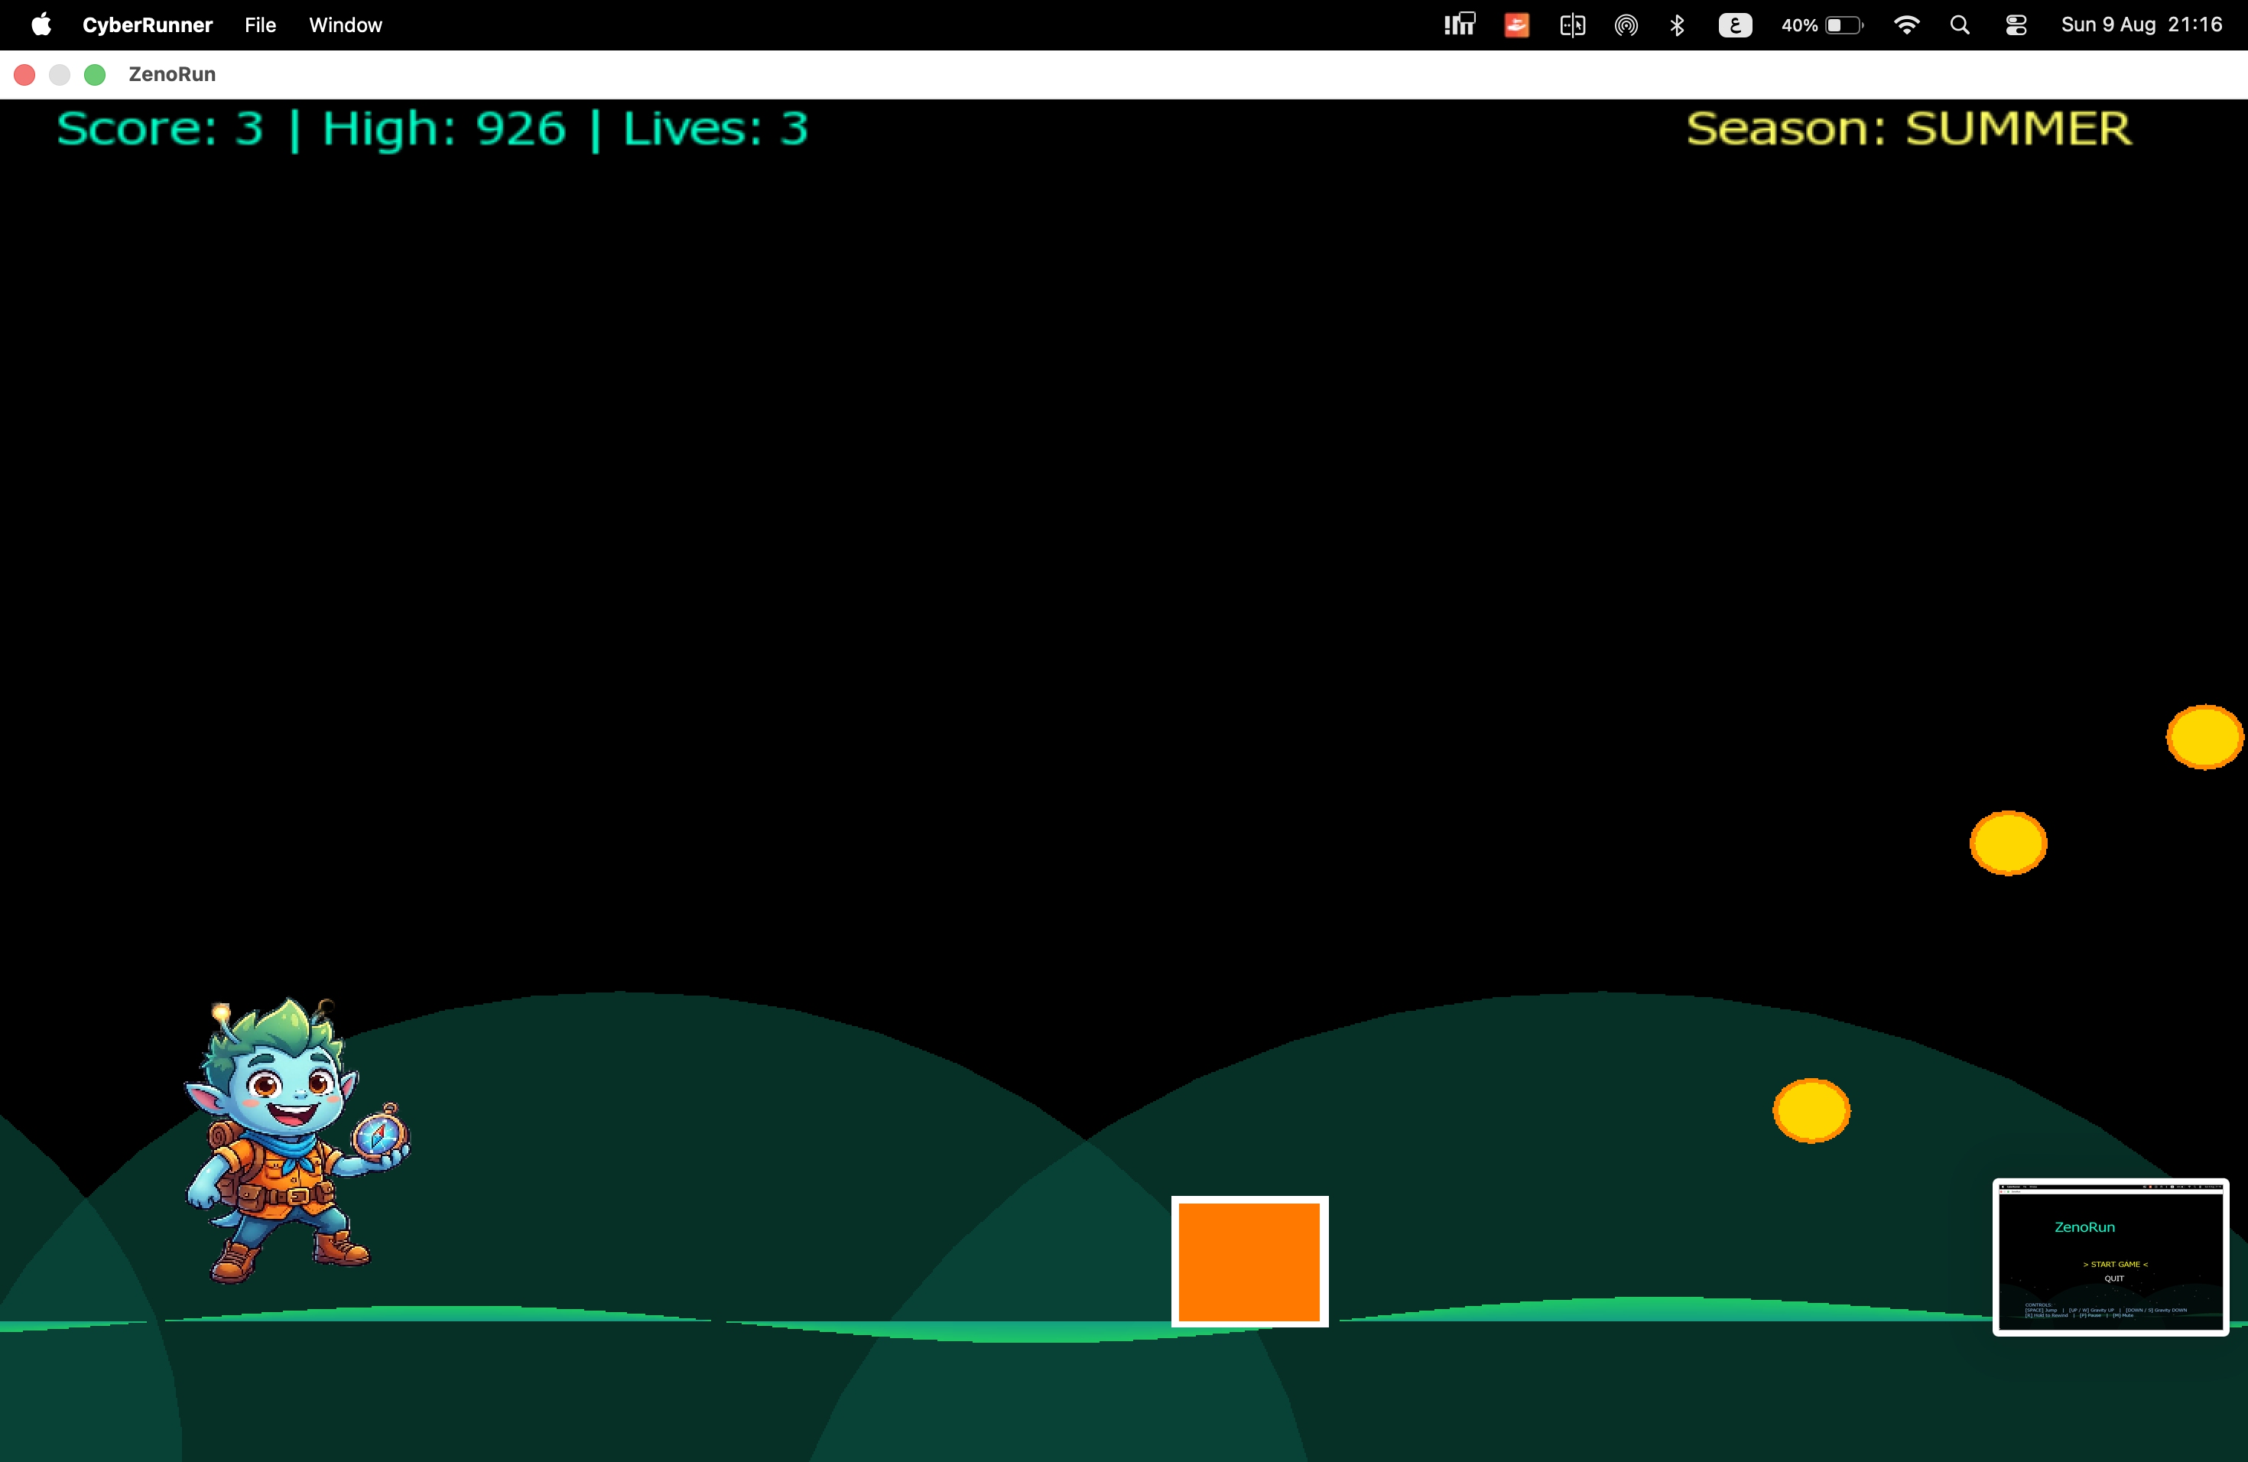This screenshot has width=2248, height=1462.
Task: Click the orange app icon in menu bar
Action: click(x=1517, y=24)
